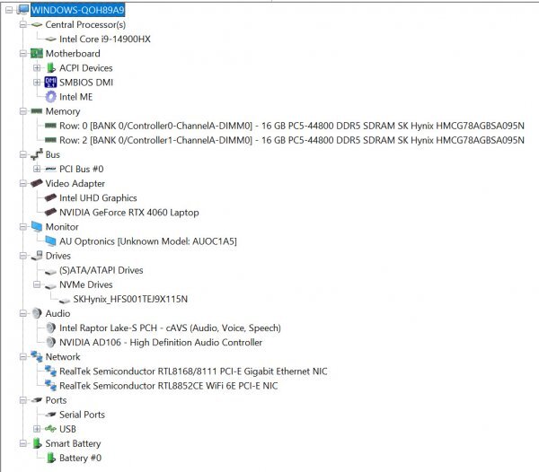539x472 pixels.
Task: Select NVIDIA GeForce RTX 4060 Laptop
Action: pyautogui.click(x=128, y=212)
